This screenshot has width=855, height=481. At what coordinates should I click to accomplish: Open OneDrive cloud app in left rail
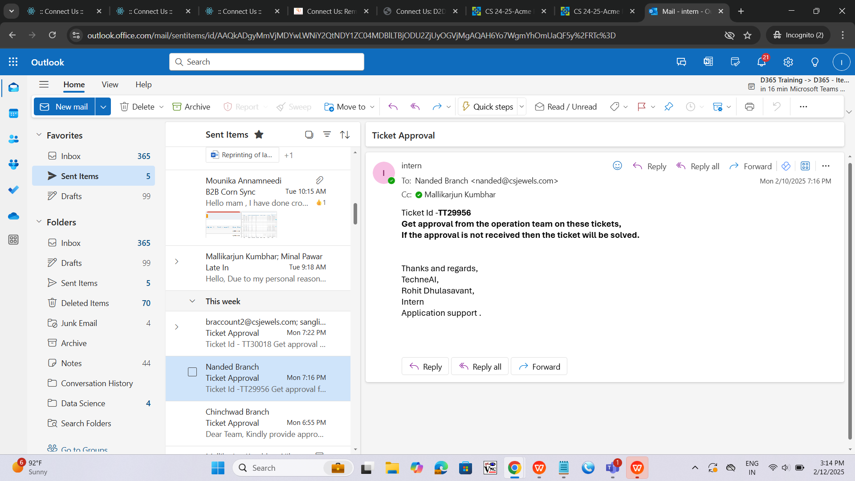(x=13, y=216)
